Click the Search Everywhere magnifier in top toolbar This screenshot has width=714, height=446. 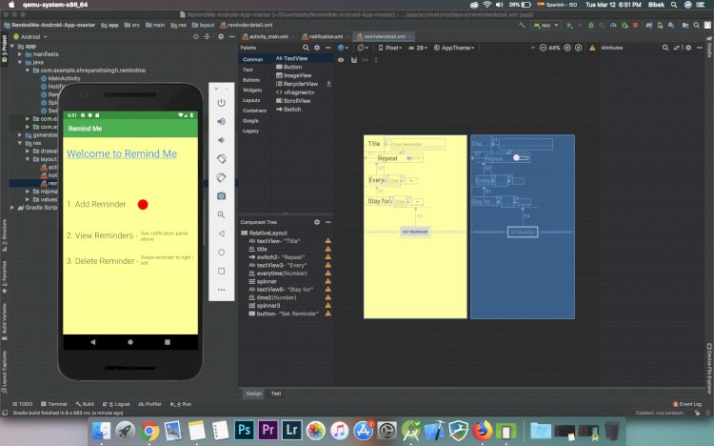[x=696, y=26]
